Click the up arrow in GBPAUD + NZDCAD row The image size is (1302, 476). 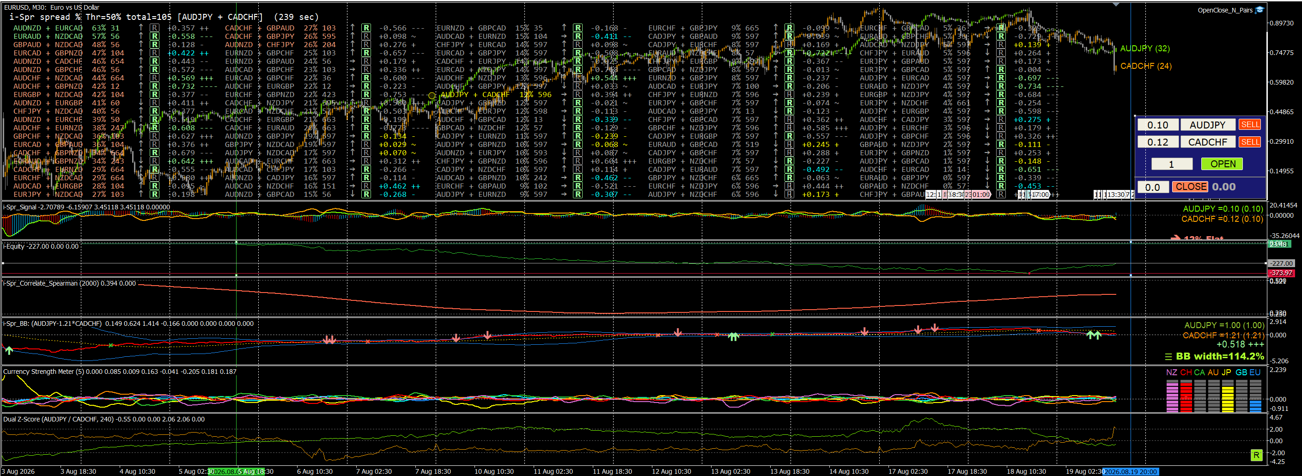tap(141, 45)
